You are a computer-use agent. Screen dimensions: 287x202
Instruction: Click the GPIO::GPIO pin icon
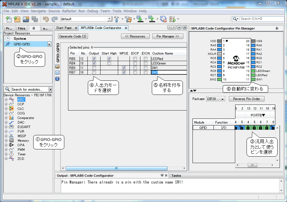point(8,44)
